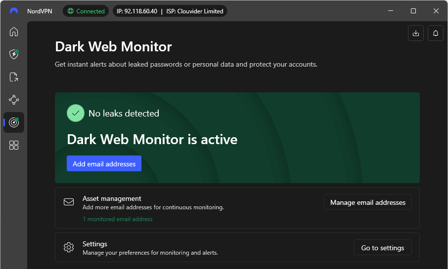The image size is (448, 269).
Task: Select Dark Web Monitor radar icon
Action: coord(14,122)
